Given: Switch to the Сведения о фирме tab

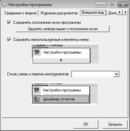Looking at the screenshot, I should coord(20,13).
